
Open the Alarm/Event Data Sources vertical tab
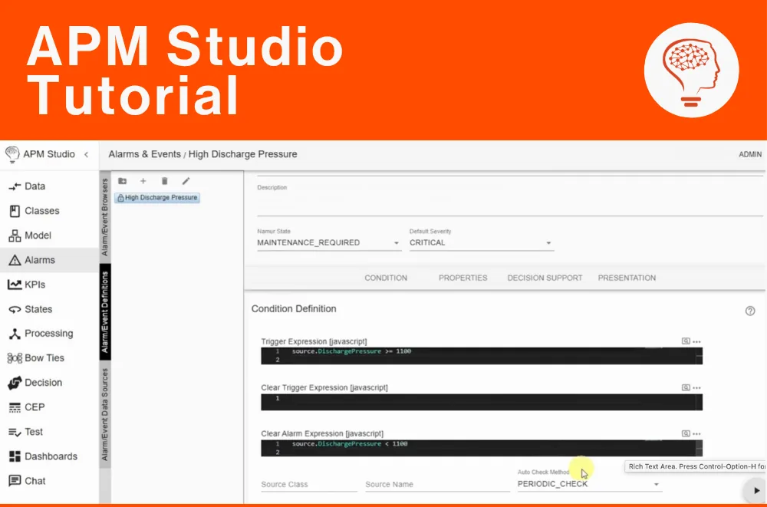[104, 414]
